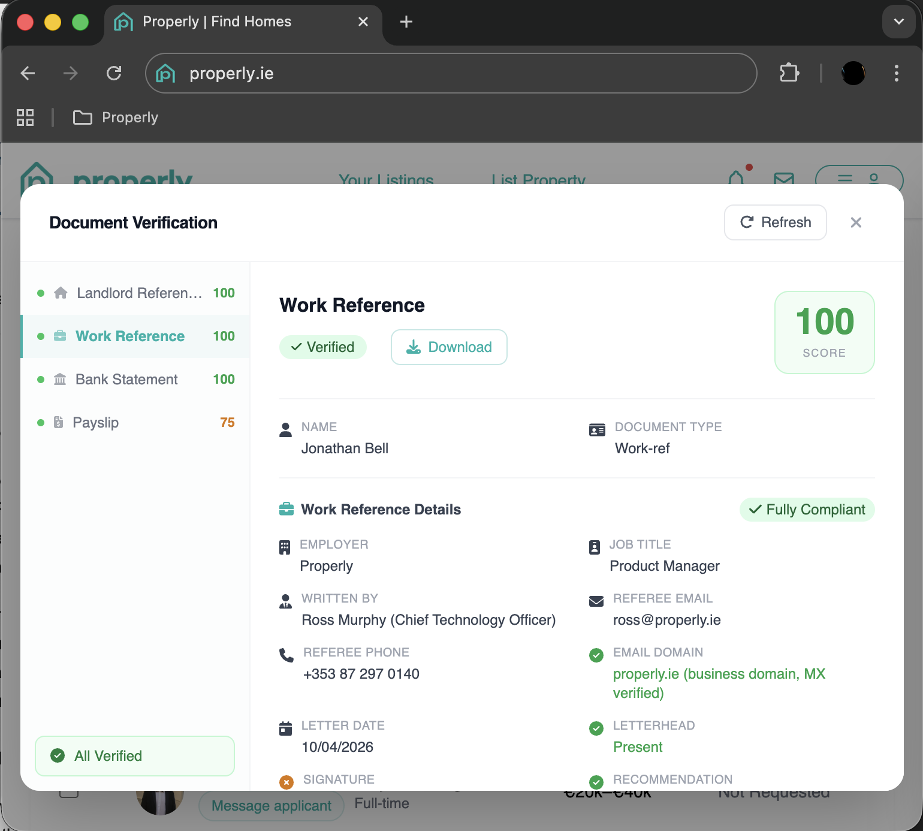
Task: Refresh the document verification results
Action: [775, 222]
